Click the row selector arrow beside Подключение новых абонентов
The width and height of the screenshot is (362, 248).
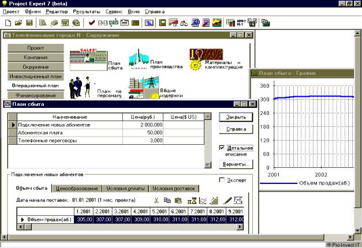point(13,125)
